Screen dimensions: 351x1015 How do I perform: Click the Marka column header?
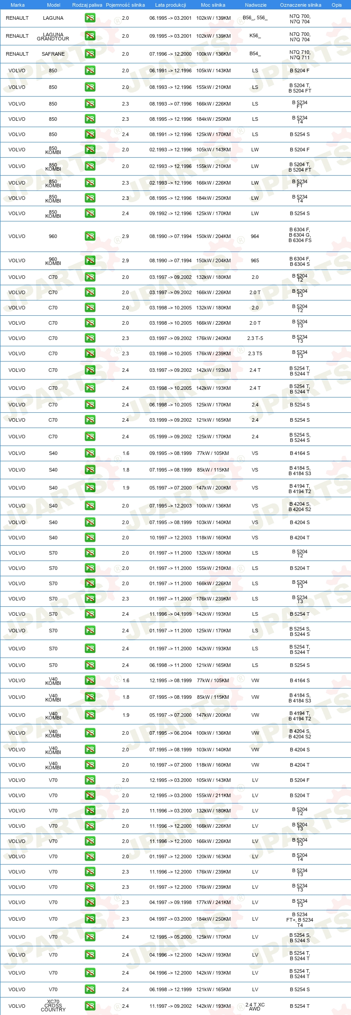tap(18, 5)
